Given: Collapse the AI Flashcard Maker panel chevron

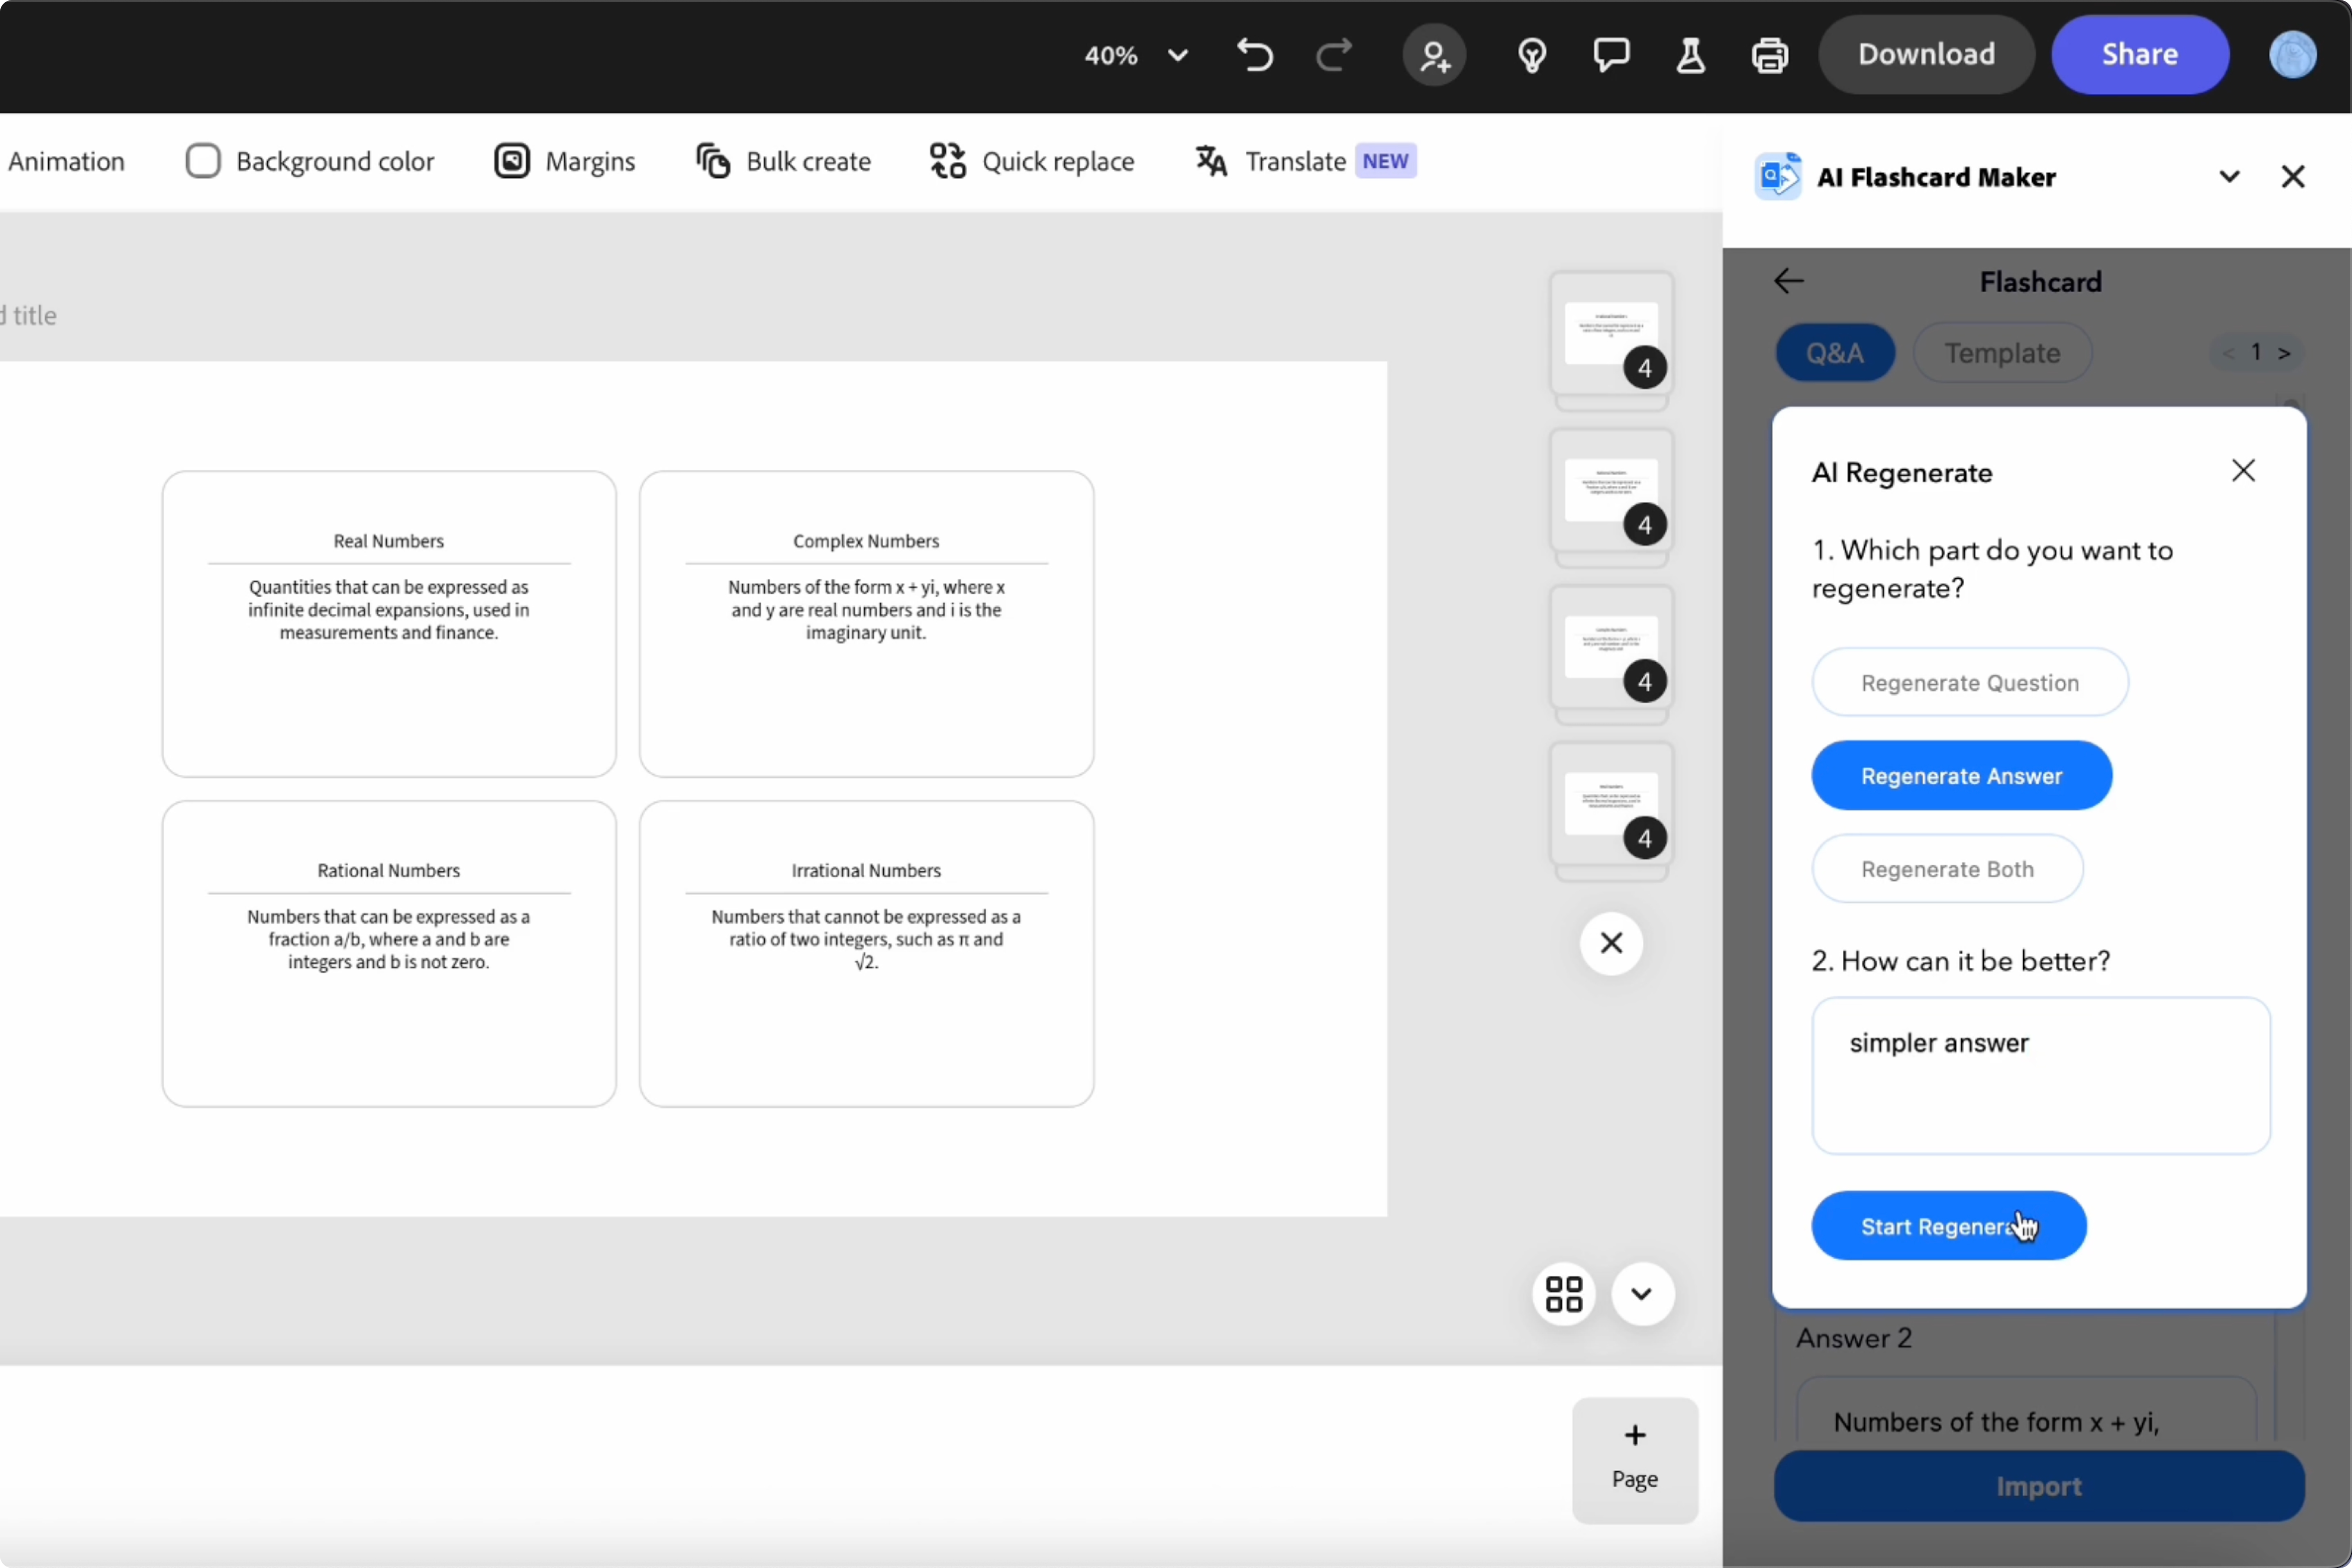Looking at the screenshot, I should (2229, 177).
